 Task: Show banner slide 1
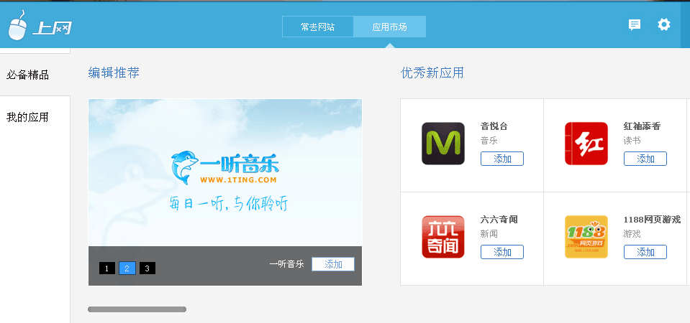[x=107, y=268]
